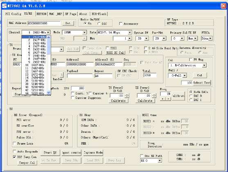Click the Set button for MAC Address

[68, 23]
